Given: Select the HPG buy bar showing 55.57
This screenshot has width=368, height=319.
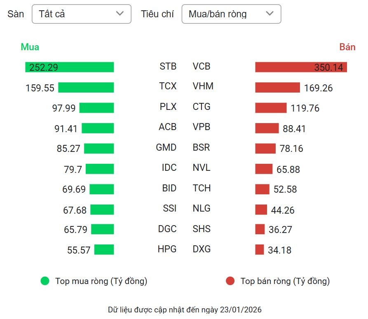Looking at the screenshot, I should coord(104,249).
